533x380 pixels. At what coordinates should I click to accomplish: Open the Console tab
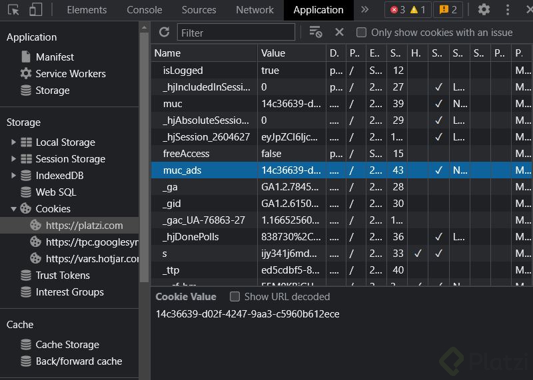point(144,9)
